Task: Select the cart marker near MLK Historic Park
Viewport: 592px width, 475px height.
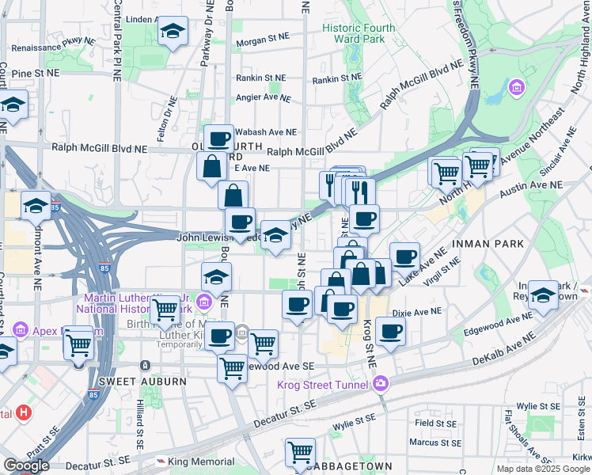Action: click(x=165, y=311)
